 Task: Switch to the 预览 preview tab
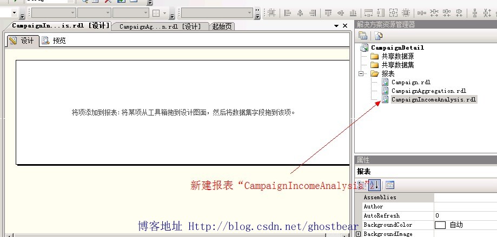[54, 40]
